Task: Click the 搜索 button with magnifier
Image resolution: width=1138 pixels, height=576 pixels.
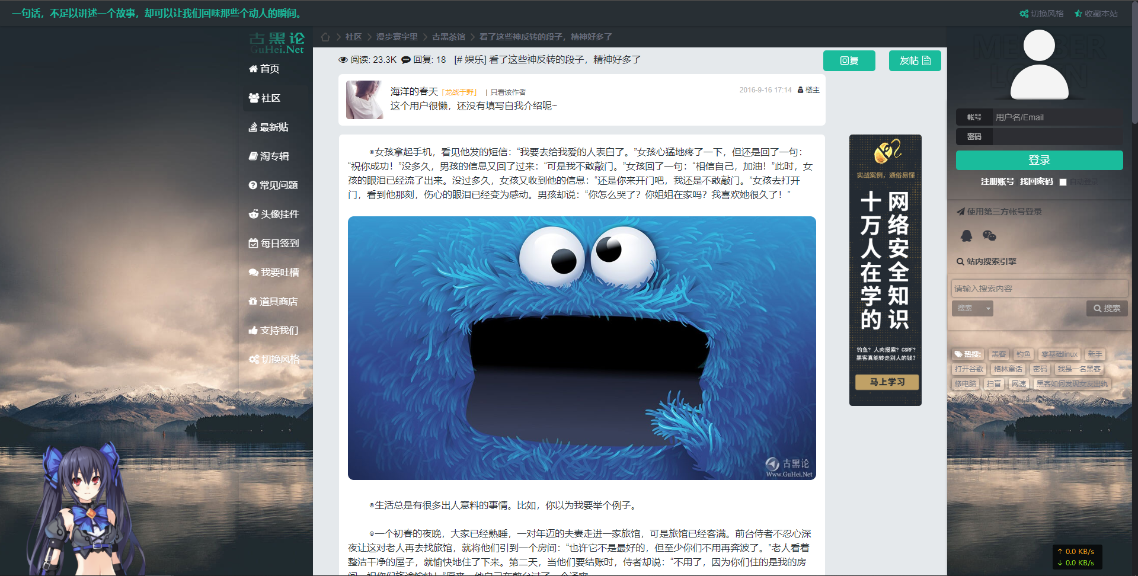Action: point(1107,308)
